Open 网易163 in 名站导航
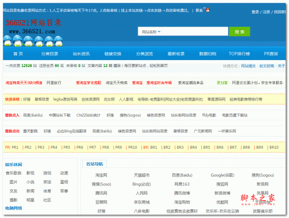Image resolution: width=289 pixels, height=218 pixels. [182, 184]
